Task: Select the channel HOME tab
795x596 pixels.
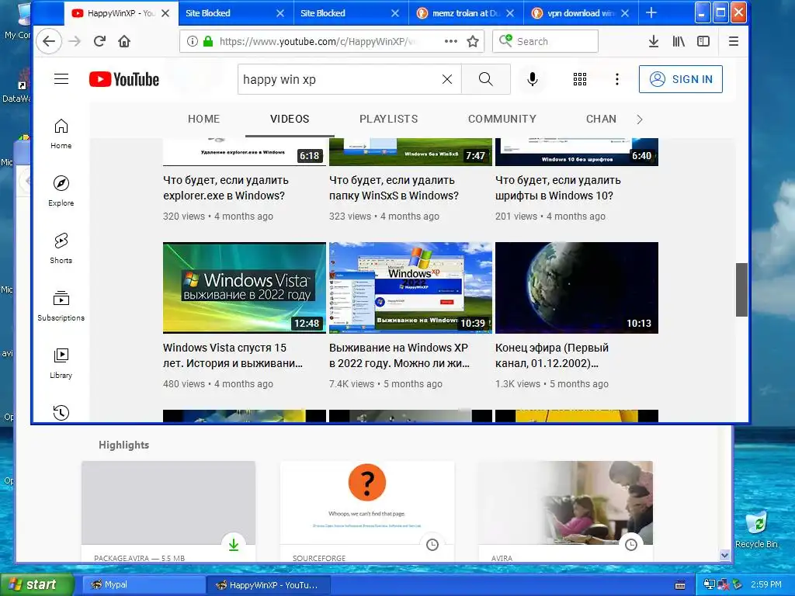Action: click(x=204, y=119)
